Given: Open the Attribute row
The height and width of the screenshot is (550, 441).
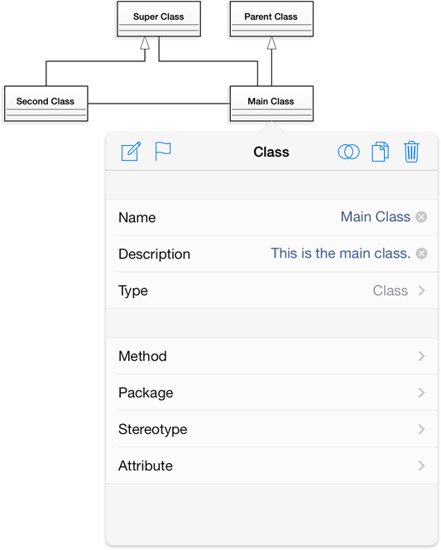Looking at the screenshot, I should click(x=272, y=466).
